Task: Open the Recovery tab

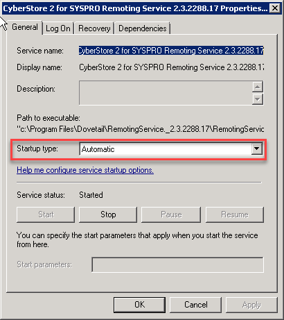Action: [x=94, y=28]
